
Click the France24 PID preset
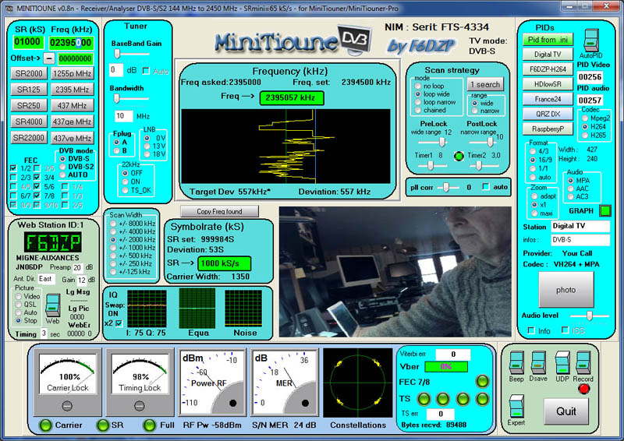(548, 99)
